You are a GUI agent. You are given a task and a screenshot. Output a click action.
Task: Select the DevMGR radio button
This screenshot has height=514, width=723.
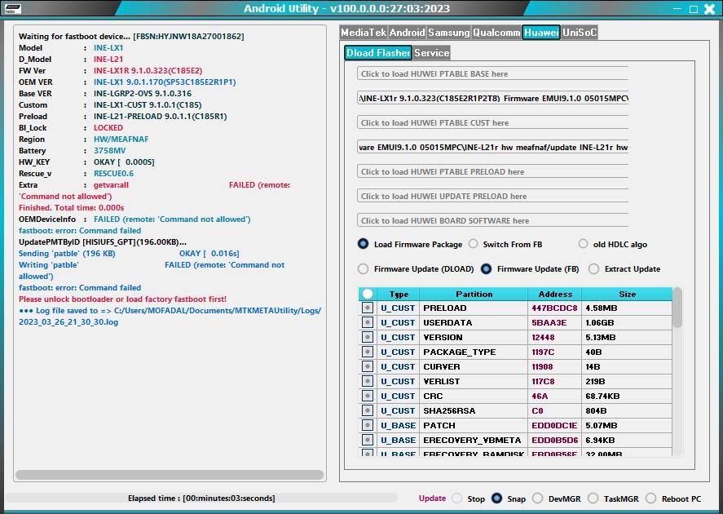[538, 498]
